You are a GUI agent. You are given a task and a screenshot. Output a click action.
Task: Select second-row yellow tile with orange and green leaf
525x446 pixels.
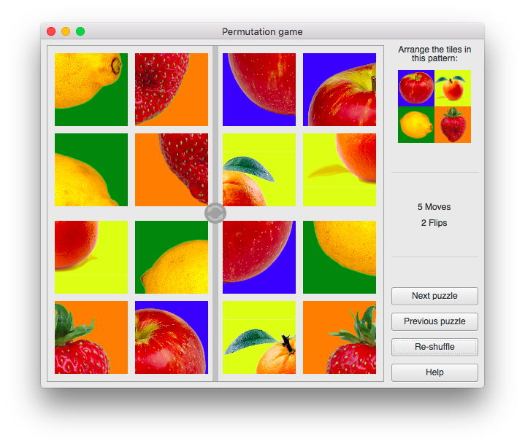(259, 170)
